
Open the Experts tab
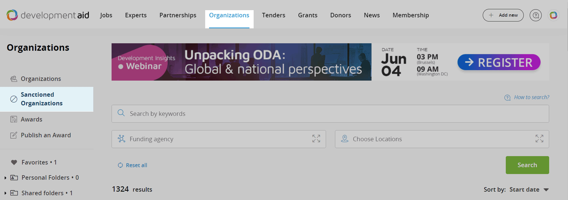pos(136,15)
